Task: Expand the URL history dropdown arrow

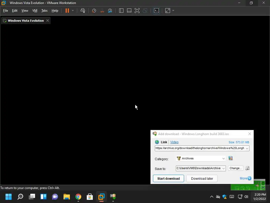Action: [x=247, y=148]
